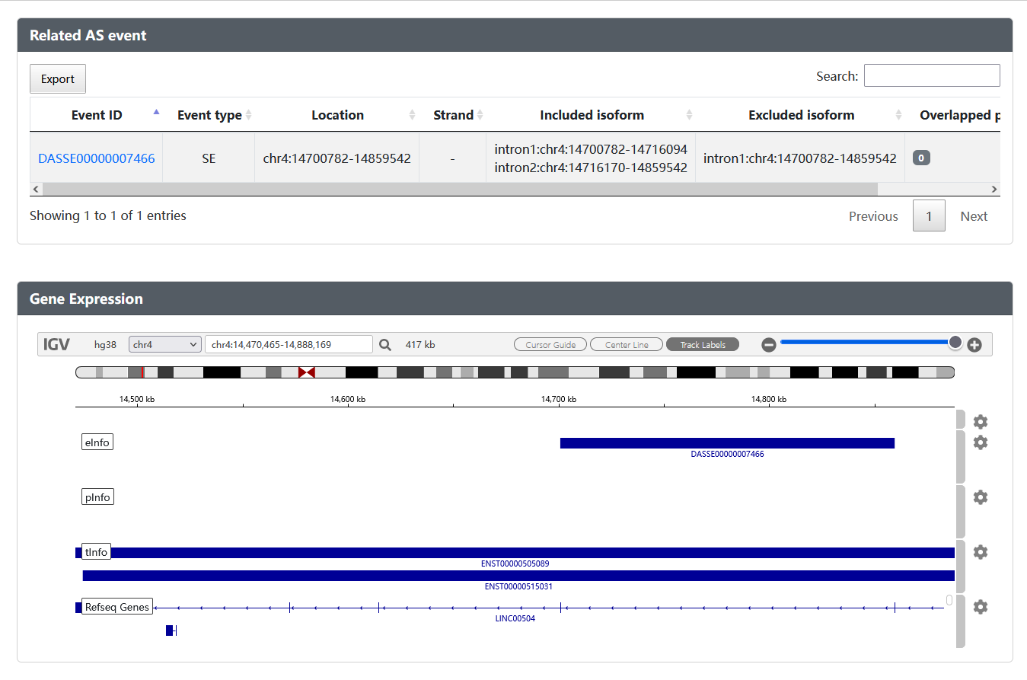Click the IGV zoom level slider
Screen dimensions: 1027x680
click(x=868, y=342)
